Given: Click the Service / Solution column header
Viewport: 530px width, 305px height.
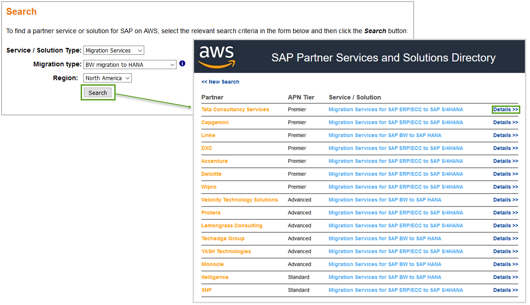Looking at the screenshot, I should (355, 97).
